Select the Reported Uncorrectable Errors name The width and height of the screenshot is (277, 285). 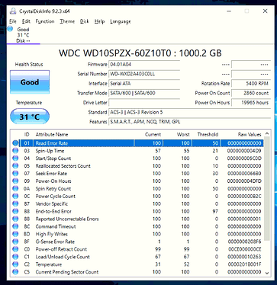pyautogui.click(x=67, y=219)
